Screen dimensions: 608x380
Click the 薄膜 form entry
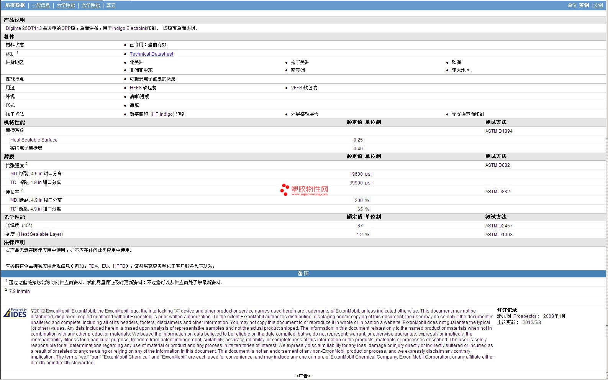coord(134,105)
